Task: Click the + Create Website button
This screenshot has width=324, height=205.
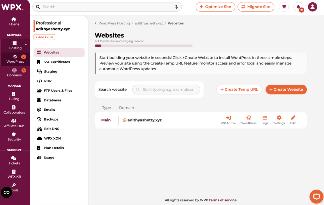Action: [286, 90]
